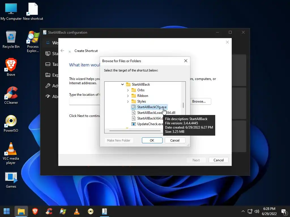
Task: Open PowerISO from the taskbar
Action: pyautogui.click(x=91, y=211)
